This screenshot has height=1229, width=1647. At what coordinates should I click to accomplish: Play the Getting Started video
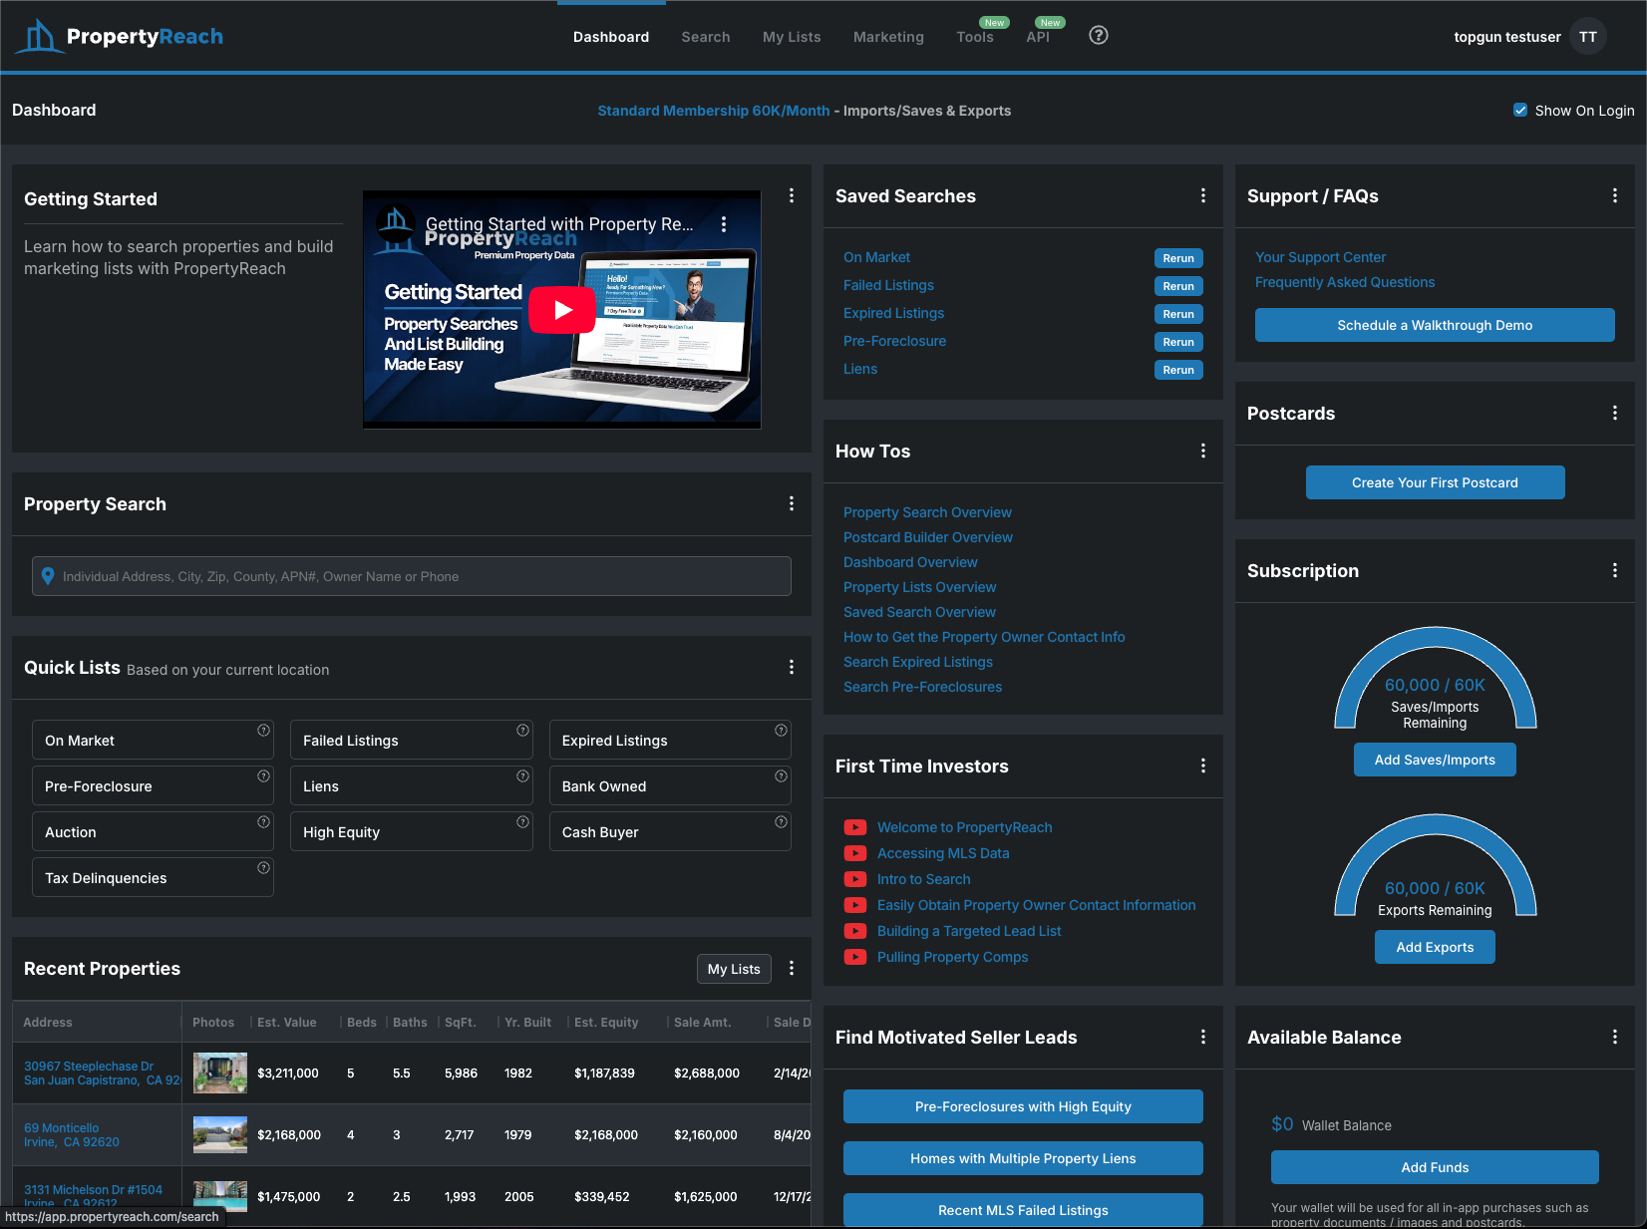click(x=562, y=310)
